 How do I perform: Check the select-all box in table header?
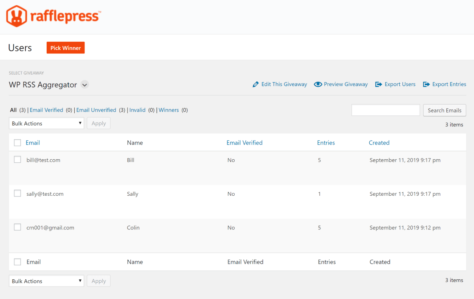click(x=17, y=143)
